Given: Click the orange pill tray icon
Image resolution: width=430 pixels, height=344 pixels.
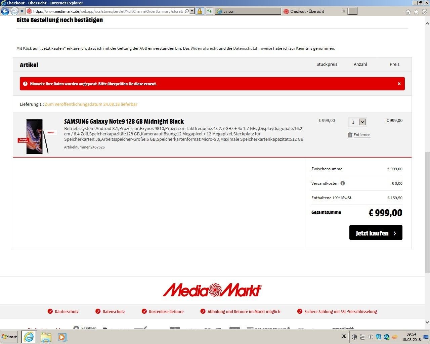Looking at the screenshot, I should pos(395,337).
